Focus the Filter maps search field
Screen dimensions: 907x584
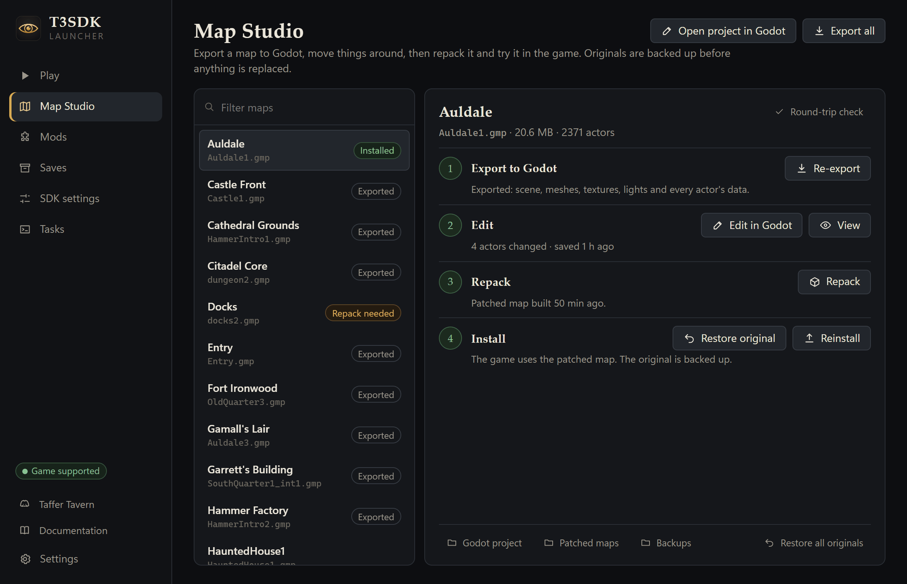[304, 108]
